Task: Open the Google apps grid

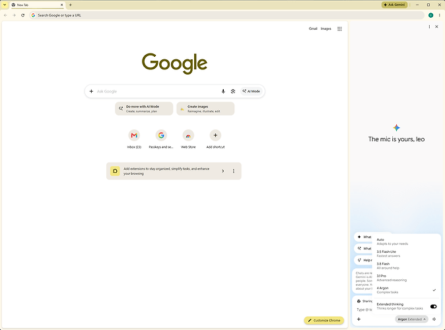Action: [x=339, y=28]
